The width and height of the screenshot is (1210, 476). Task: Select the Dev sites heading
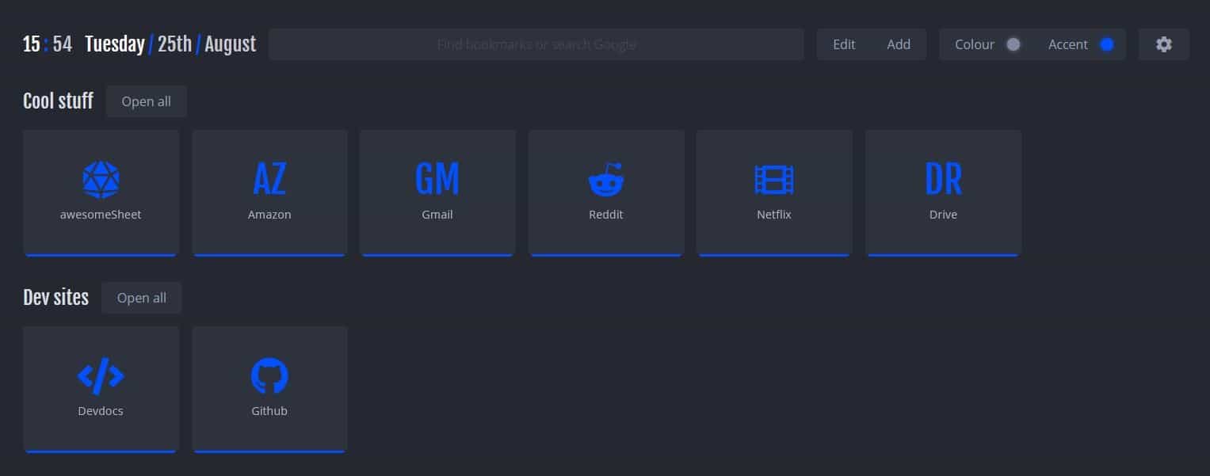(55, 297)
